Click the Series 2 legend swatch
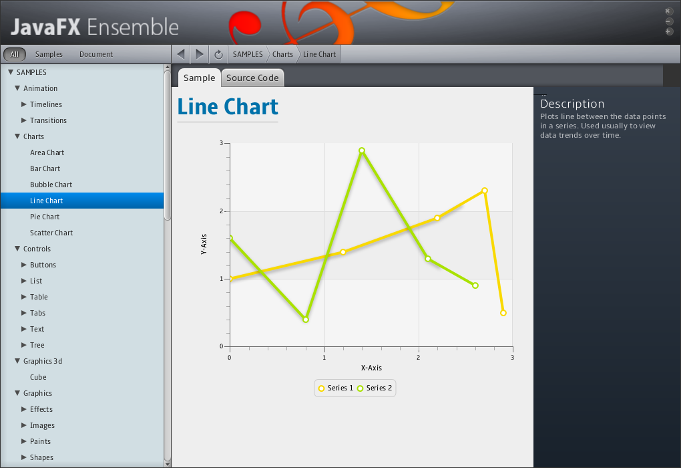This screenshot has height=468, width=681. coord(360,388)
